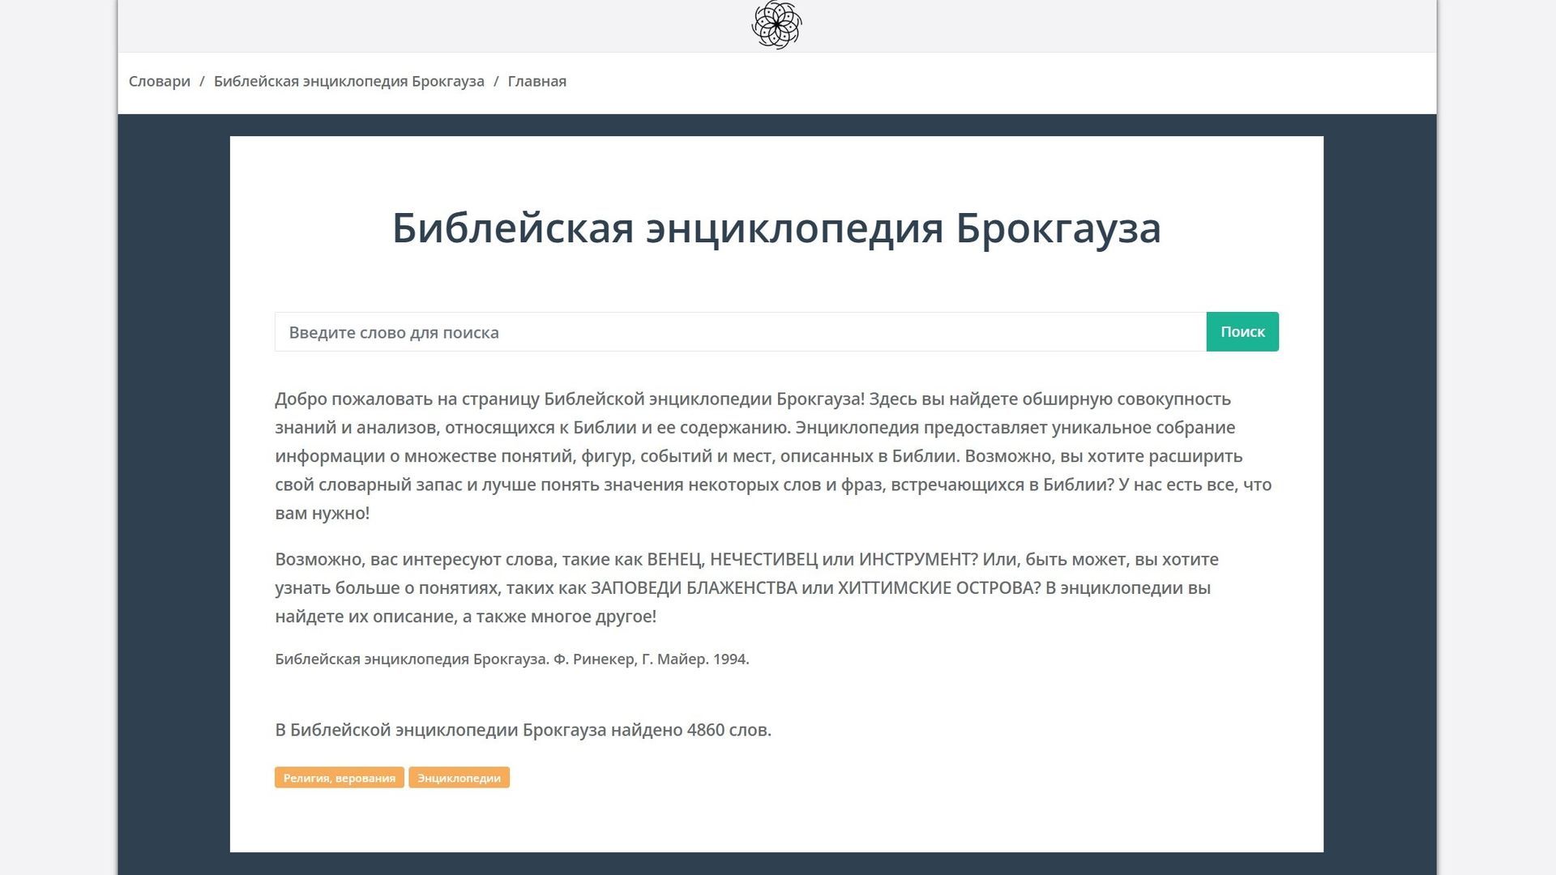Viewport: 1556px width, 875px height.
Task: Click the text найдено 4860 слов
Action: [691, 730]
